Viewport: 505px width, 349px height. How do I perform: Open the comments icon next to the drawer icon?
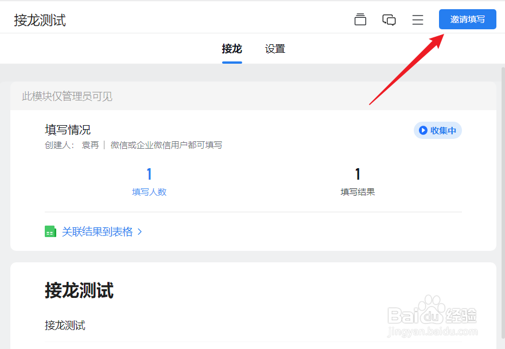coord(389,19)
